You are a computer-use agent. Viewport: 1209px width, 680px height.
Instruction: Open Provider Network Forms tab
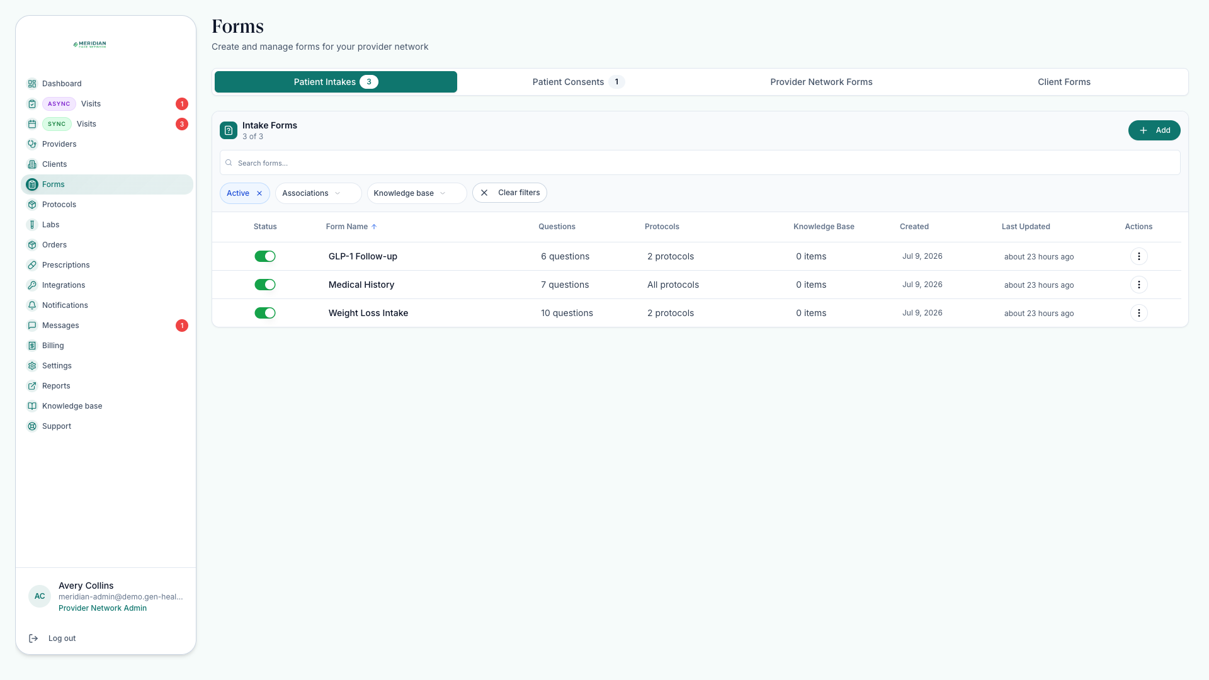(821, 82)
